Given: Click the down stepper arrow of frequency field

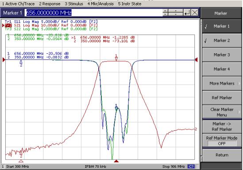Looking at the screenshot, I should [x=165, y=15].
